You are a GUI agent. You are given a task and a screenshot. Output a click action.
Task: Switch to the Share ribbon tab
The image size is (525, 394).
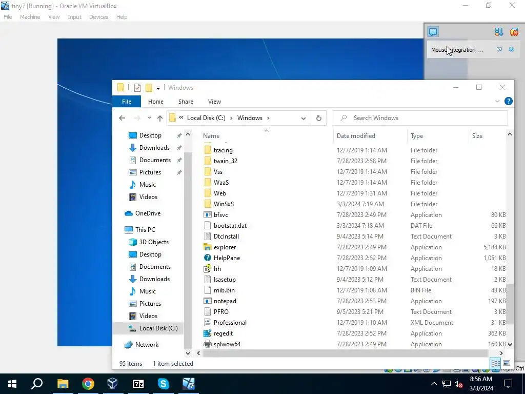click(186, 102)
